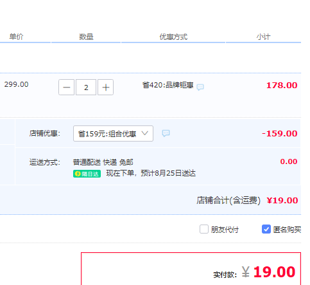The image size is (310, 285).
Task: Click the 店铺合计 ¥19.00 subtotal
Action: [x=247, y=201]
